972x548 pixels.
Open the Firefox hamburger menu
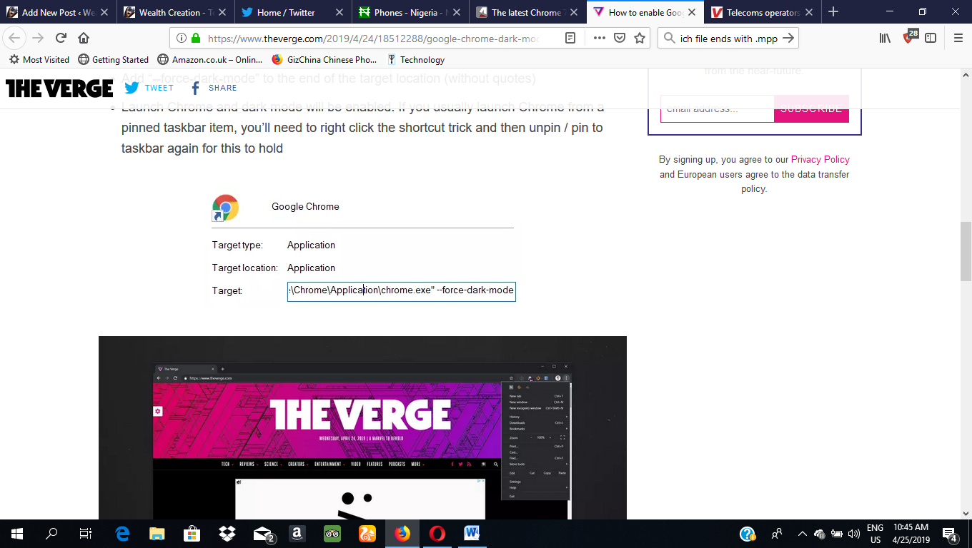(x=958, y=39)
